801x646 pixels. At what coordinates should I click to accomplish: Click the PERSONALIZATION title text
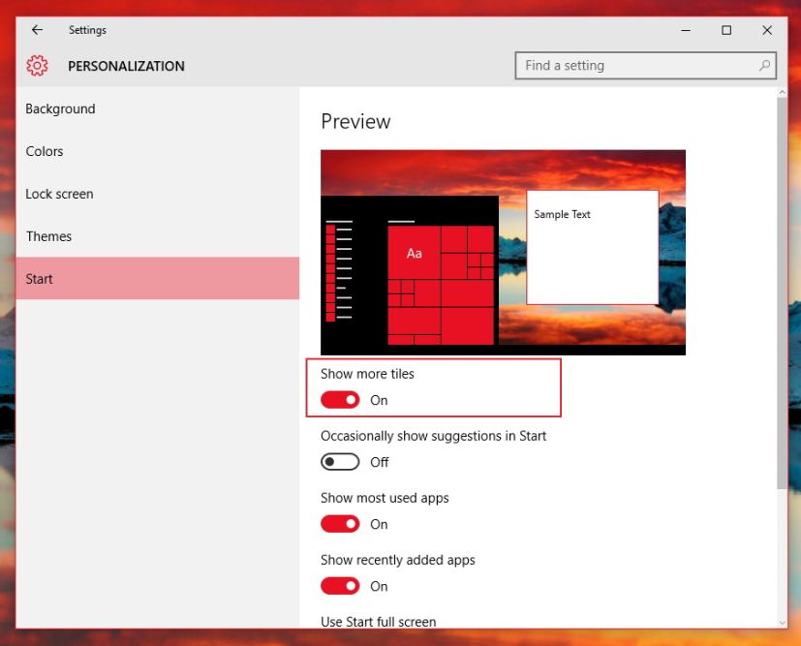126,66
